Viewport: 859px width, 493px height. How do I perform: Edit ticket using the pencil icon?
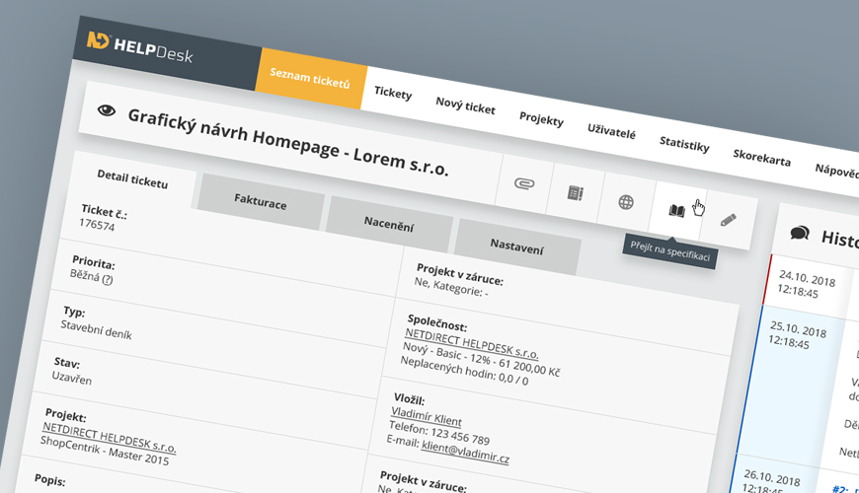click(729, 220)
